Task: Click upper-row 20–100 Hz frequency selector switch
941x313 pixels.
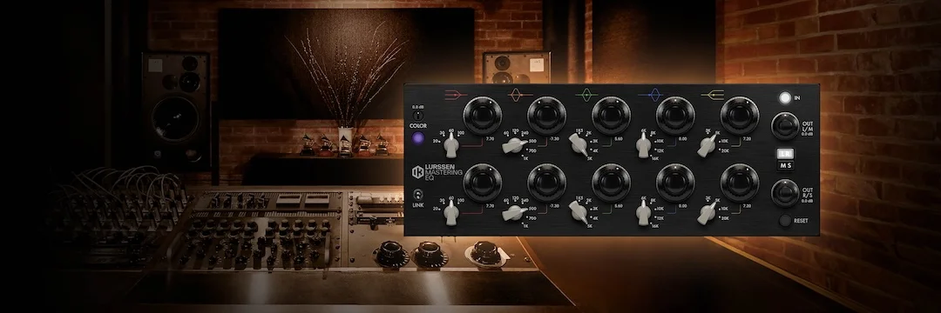Action: point(452,145)
